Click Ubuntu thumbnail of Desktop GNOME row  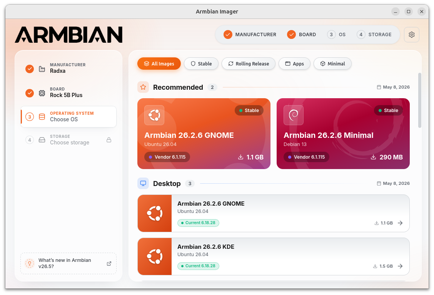(x=155, y=213)
